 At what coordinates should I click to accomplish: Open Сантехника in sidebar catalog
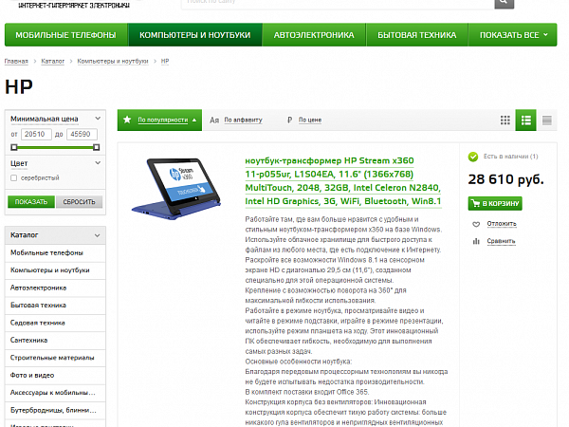point(55,341)
